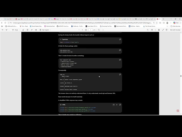
Task: Zoom out the PDF document
Action: pos(79,30)
